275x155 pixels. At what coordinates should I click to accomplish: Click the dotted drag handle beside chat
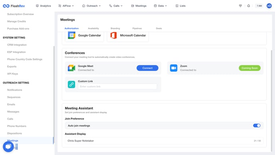tap(17, 147)
